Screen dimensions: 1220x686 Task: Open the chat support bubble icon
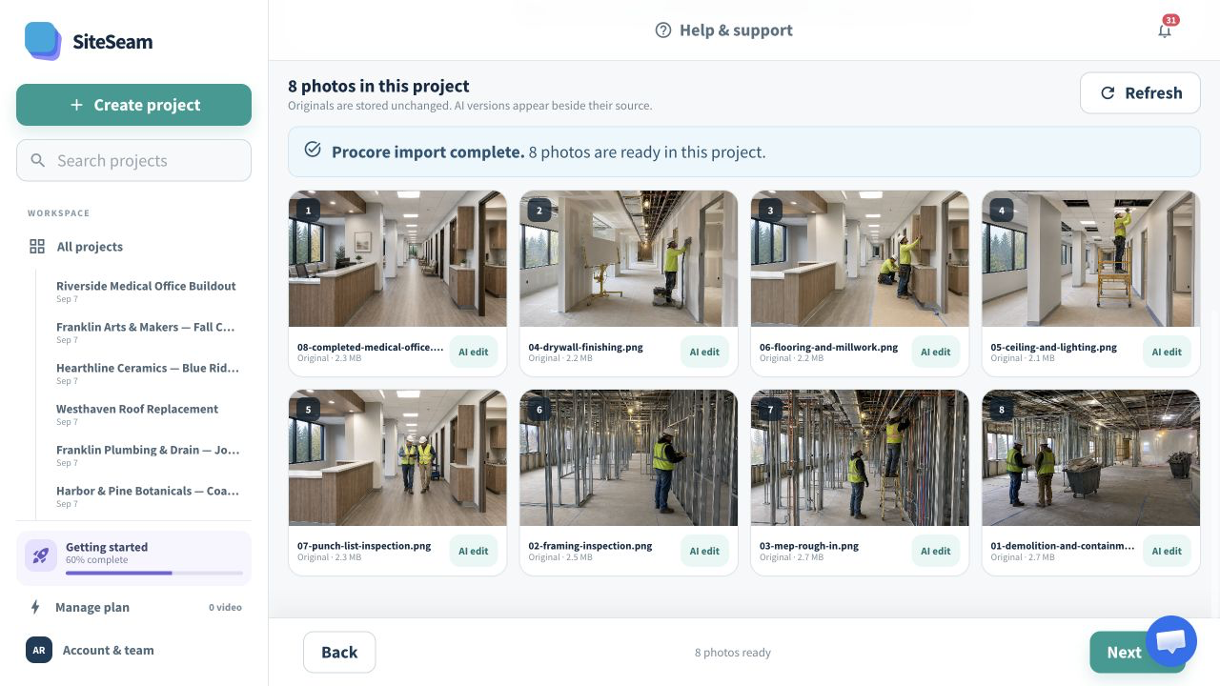1170,641
